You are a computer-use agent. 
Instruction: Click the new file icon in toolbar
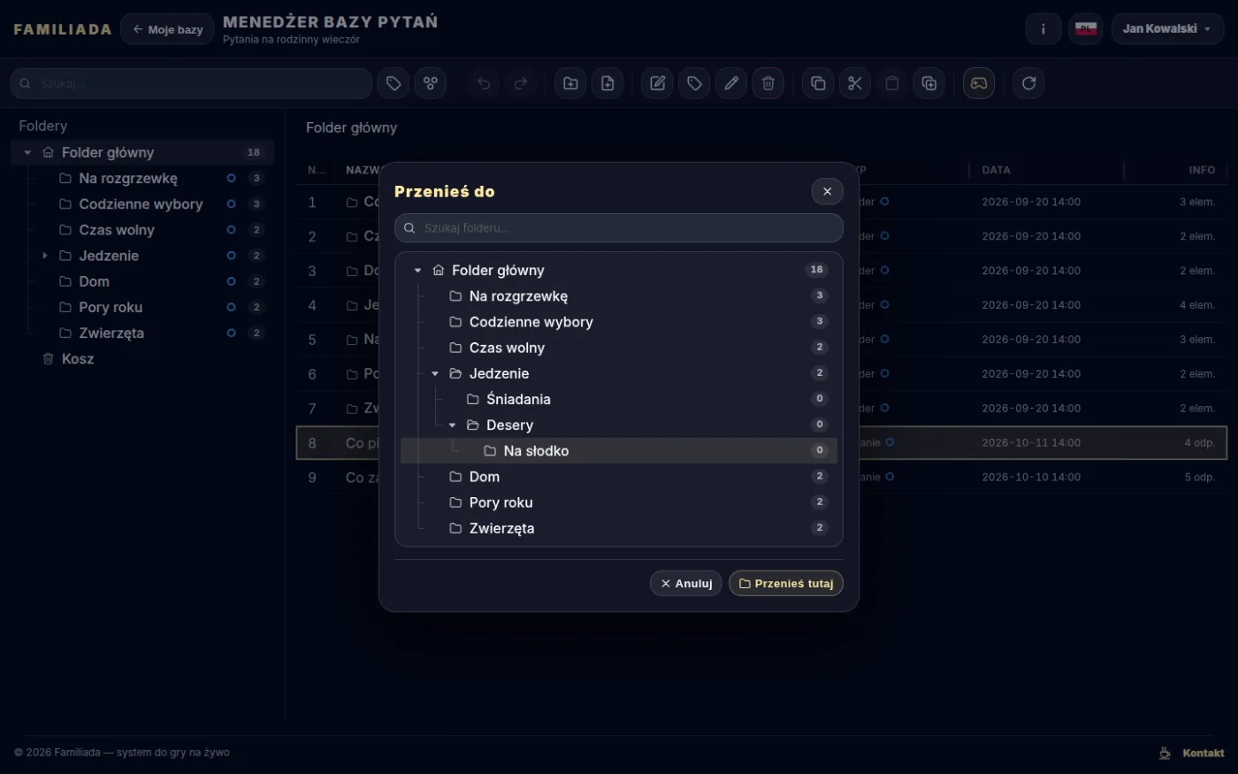point(608,83)
